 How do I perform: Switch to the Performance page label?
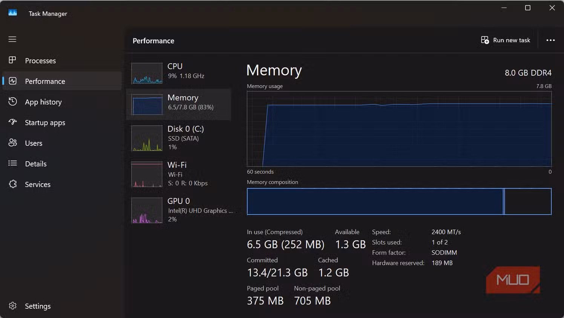click(45, 81)
